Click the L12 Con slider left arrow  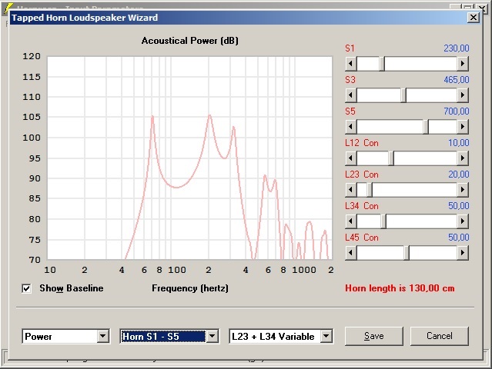click(351, 158)
